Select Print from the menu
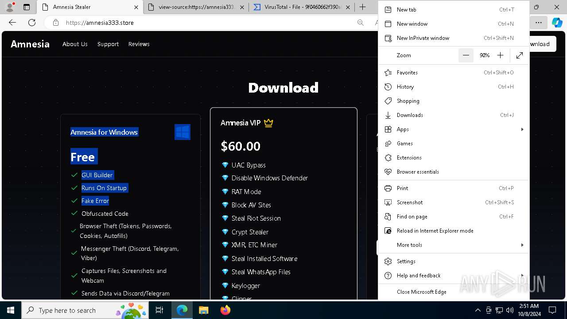Viewport: 567px width, 319px height. [454, 188]
